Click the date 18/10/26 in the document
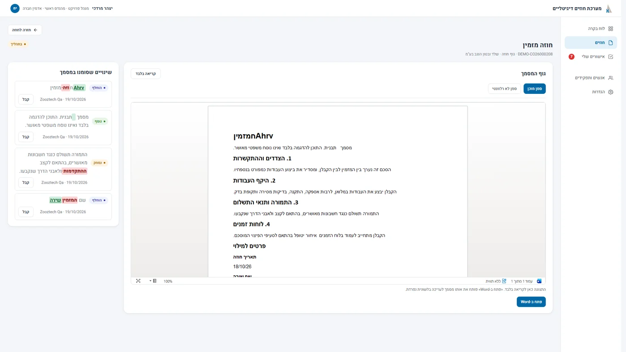Image resolution: width=626 pixels, height=352 pixels. (x=242, y=267)
